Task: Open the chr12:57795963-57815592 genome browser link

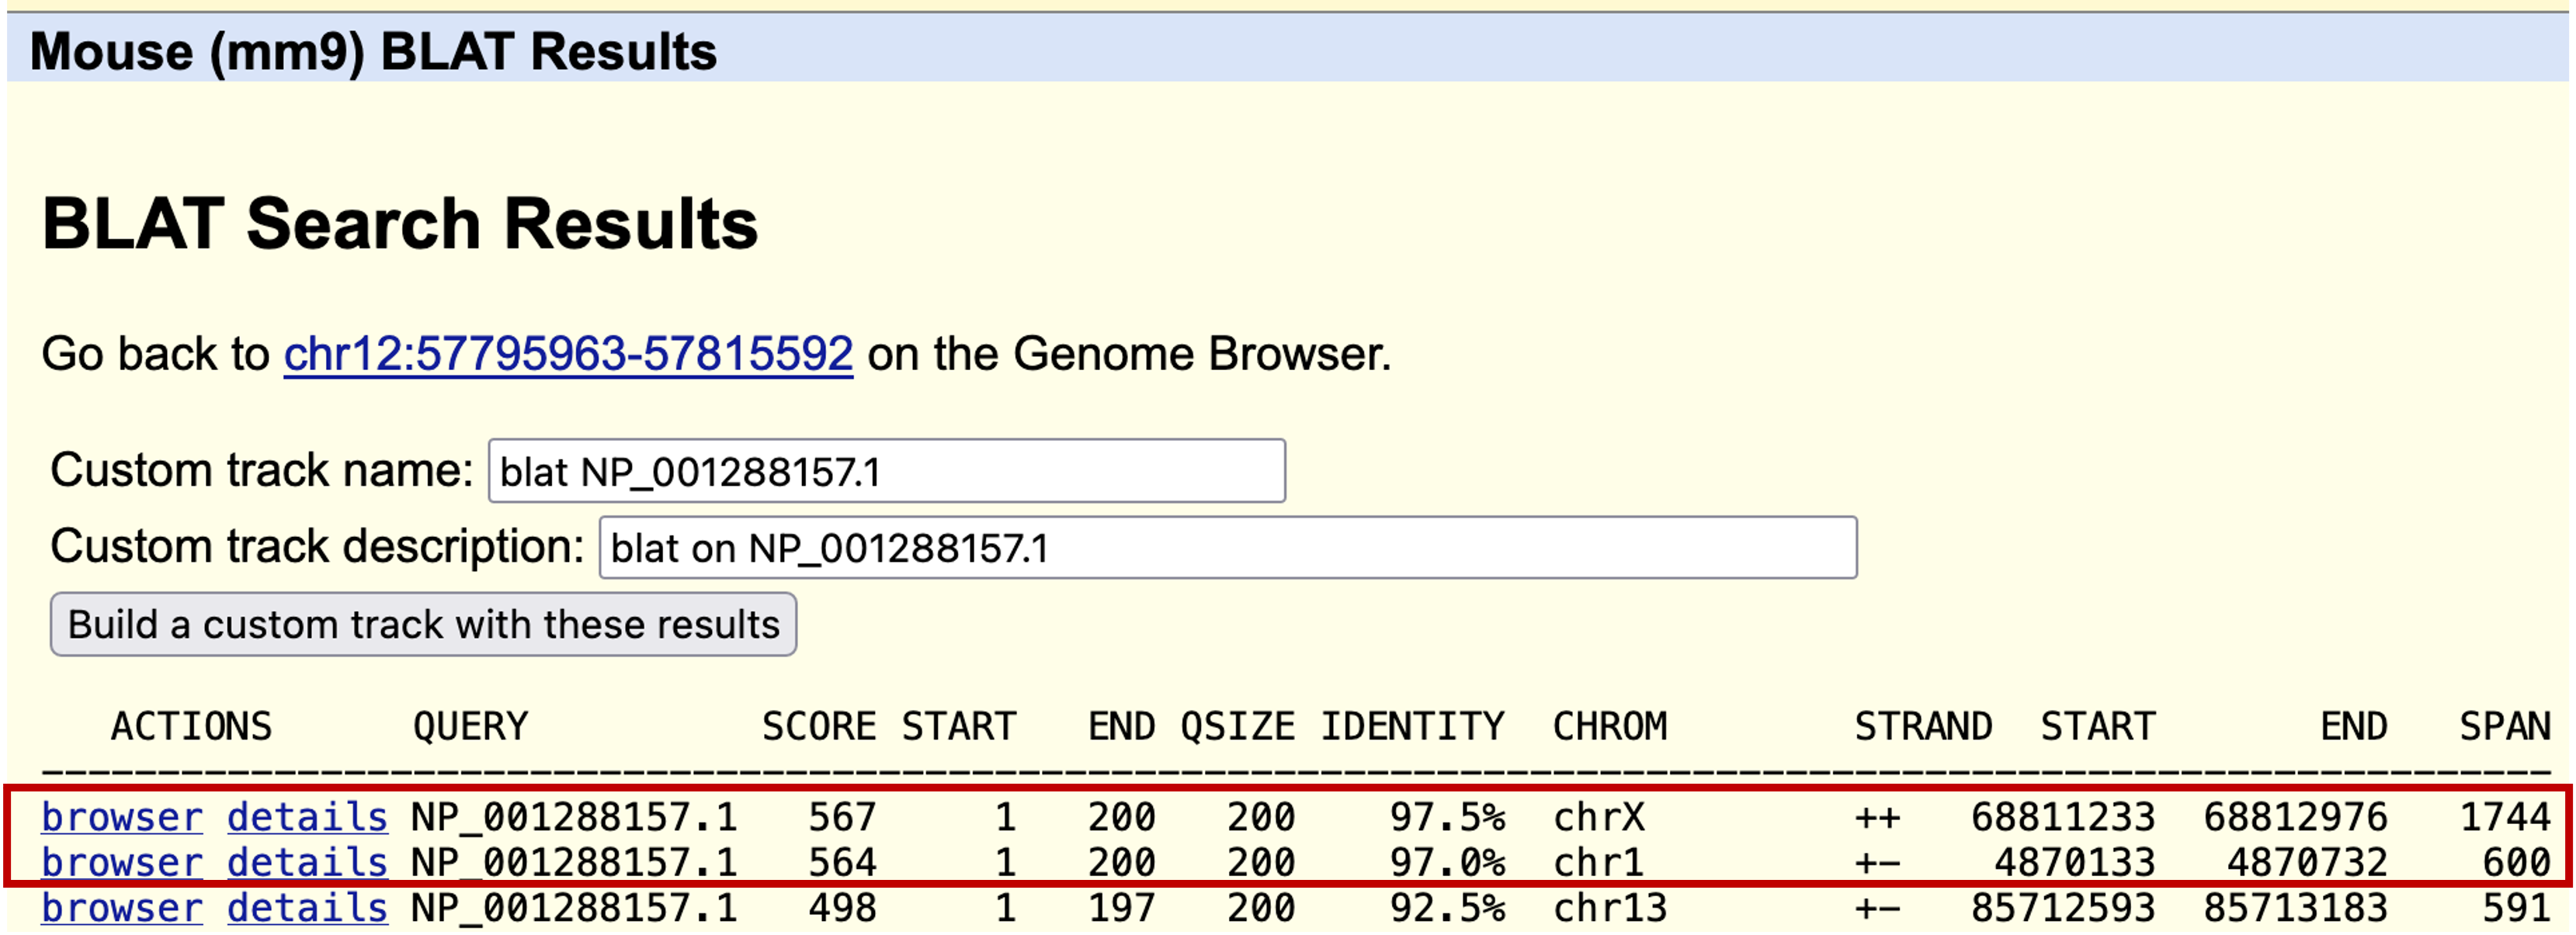Action: pos(568,354)
